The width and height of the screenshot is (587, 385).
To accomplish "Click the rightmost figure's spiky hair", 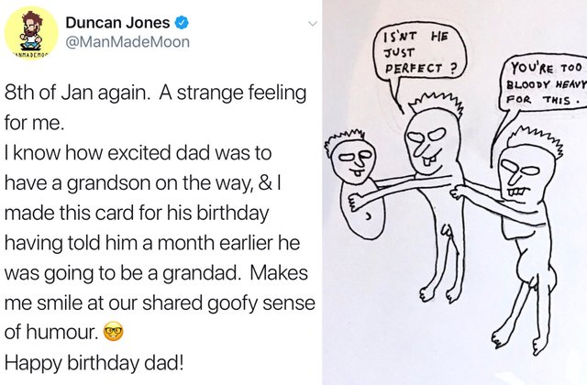I will tap(536, 139).
